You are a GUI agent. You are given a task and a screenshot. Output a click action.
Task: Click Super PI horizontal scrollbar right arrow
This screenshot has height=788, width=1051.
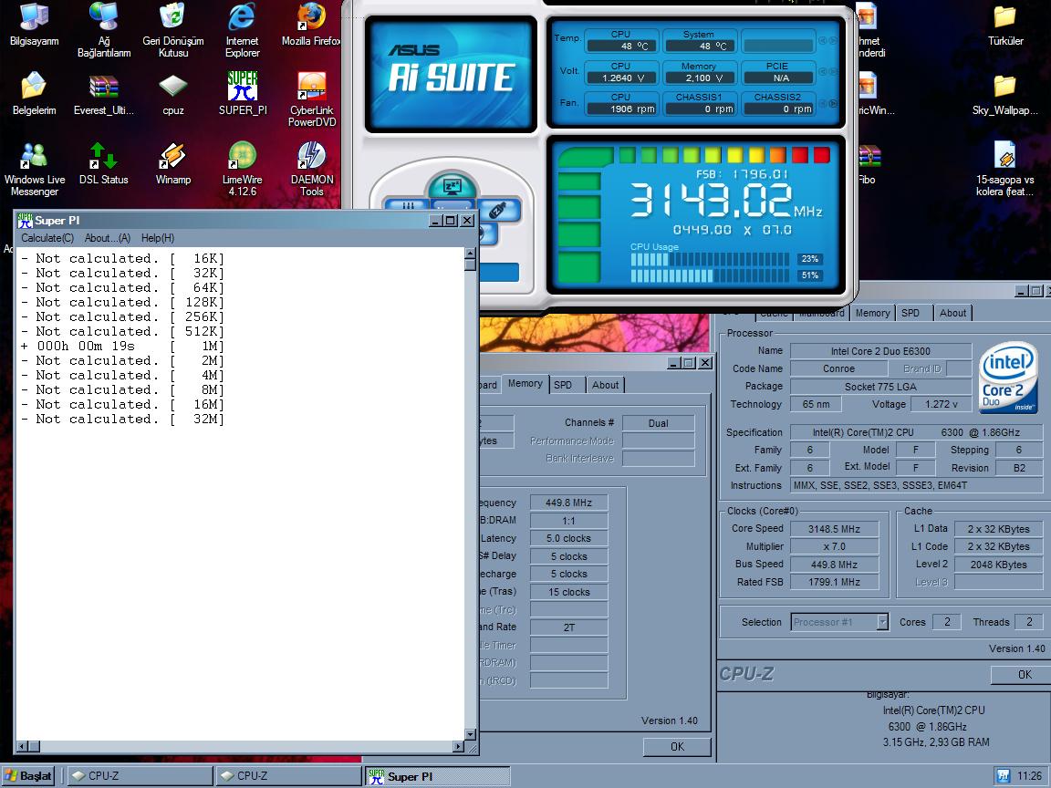click(x=459, y=746)
